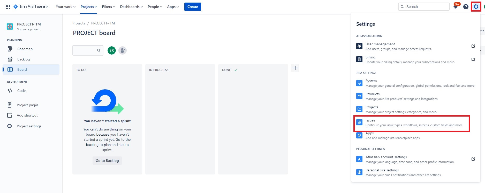Screen dimensions: 485x193
Task: Click the Go to Backlog button
Action: (107, 161)
